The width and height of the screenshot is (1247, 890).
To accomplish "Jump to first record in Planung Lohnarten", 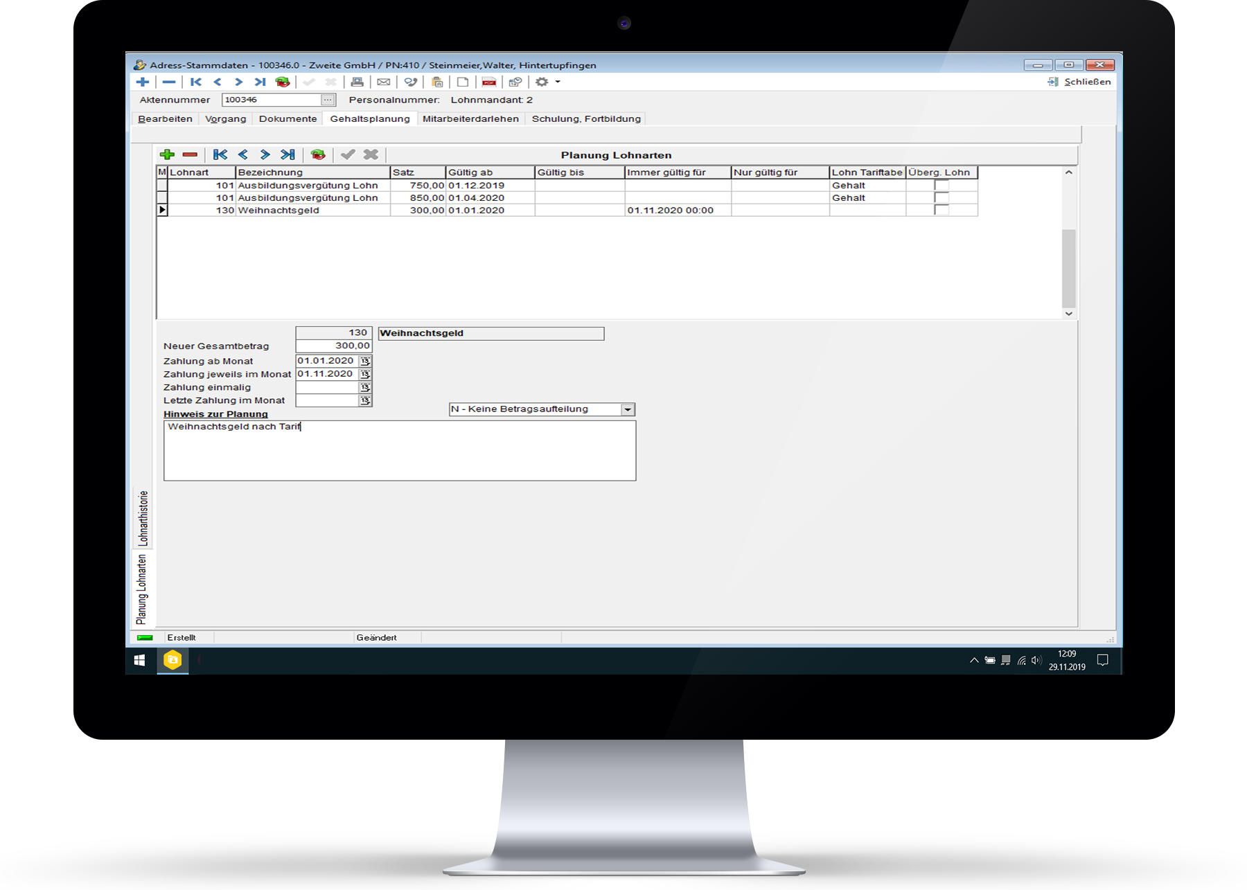I will pyautogui.click(x=220, y=154).
